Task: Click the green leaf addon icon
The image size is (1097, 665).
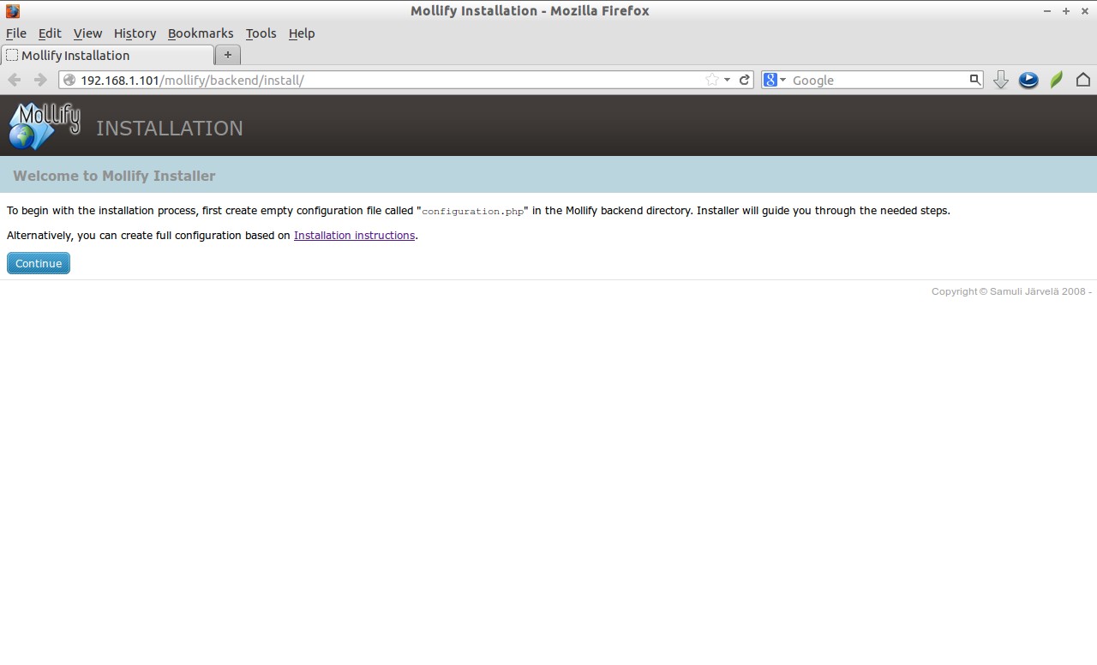Action: [1057, 80]
